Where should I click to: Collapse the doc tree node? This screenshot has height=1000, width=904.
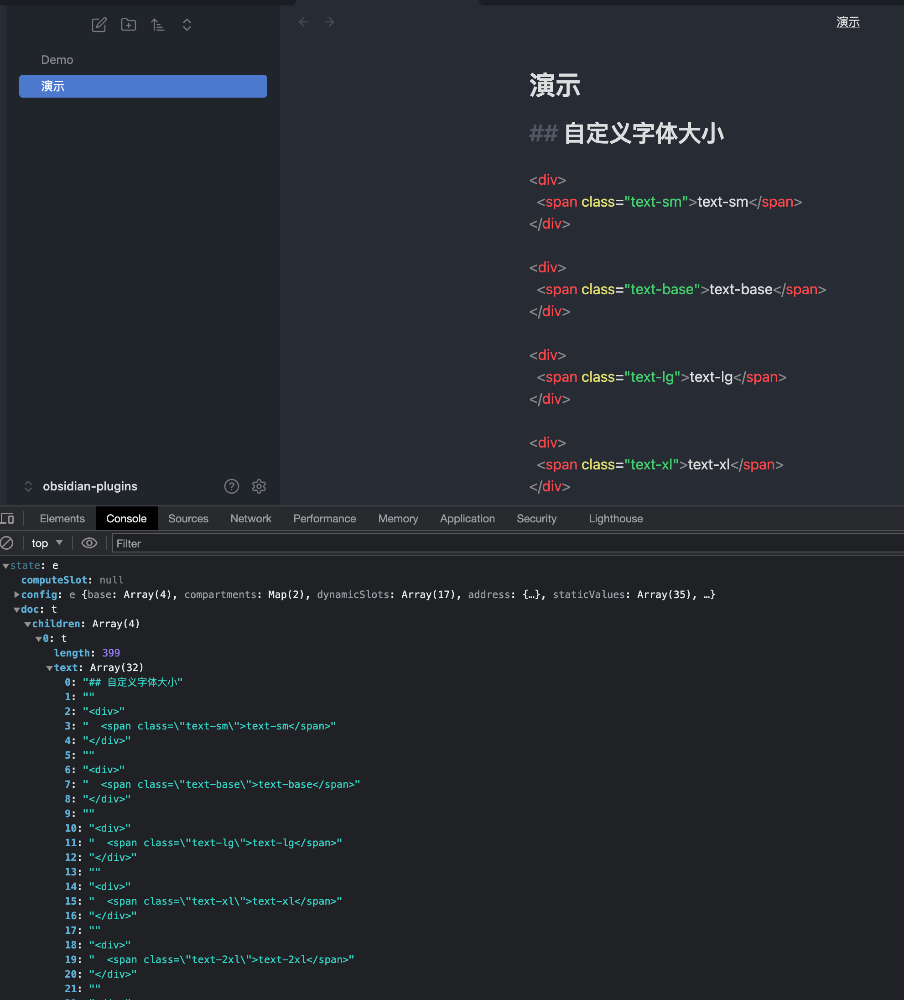(x=17, y=609)
